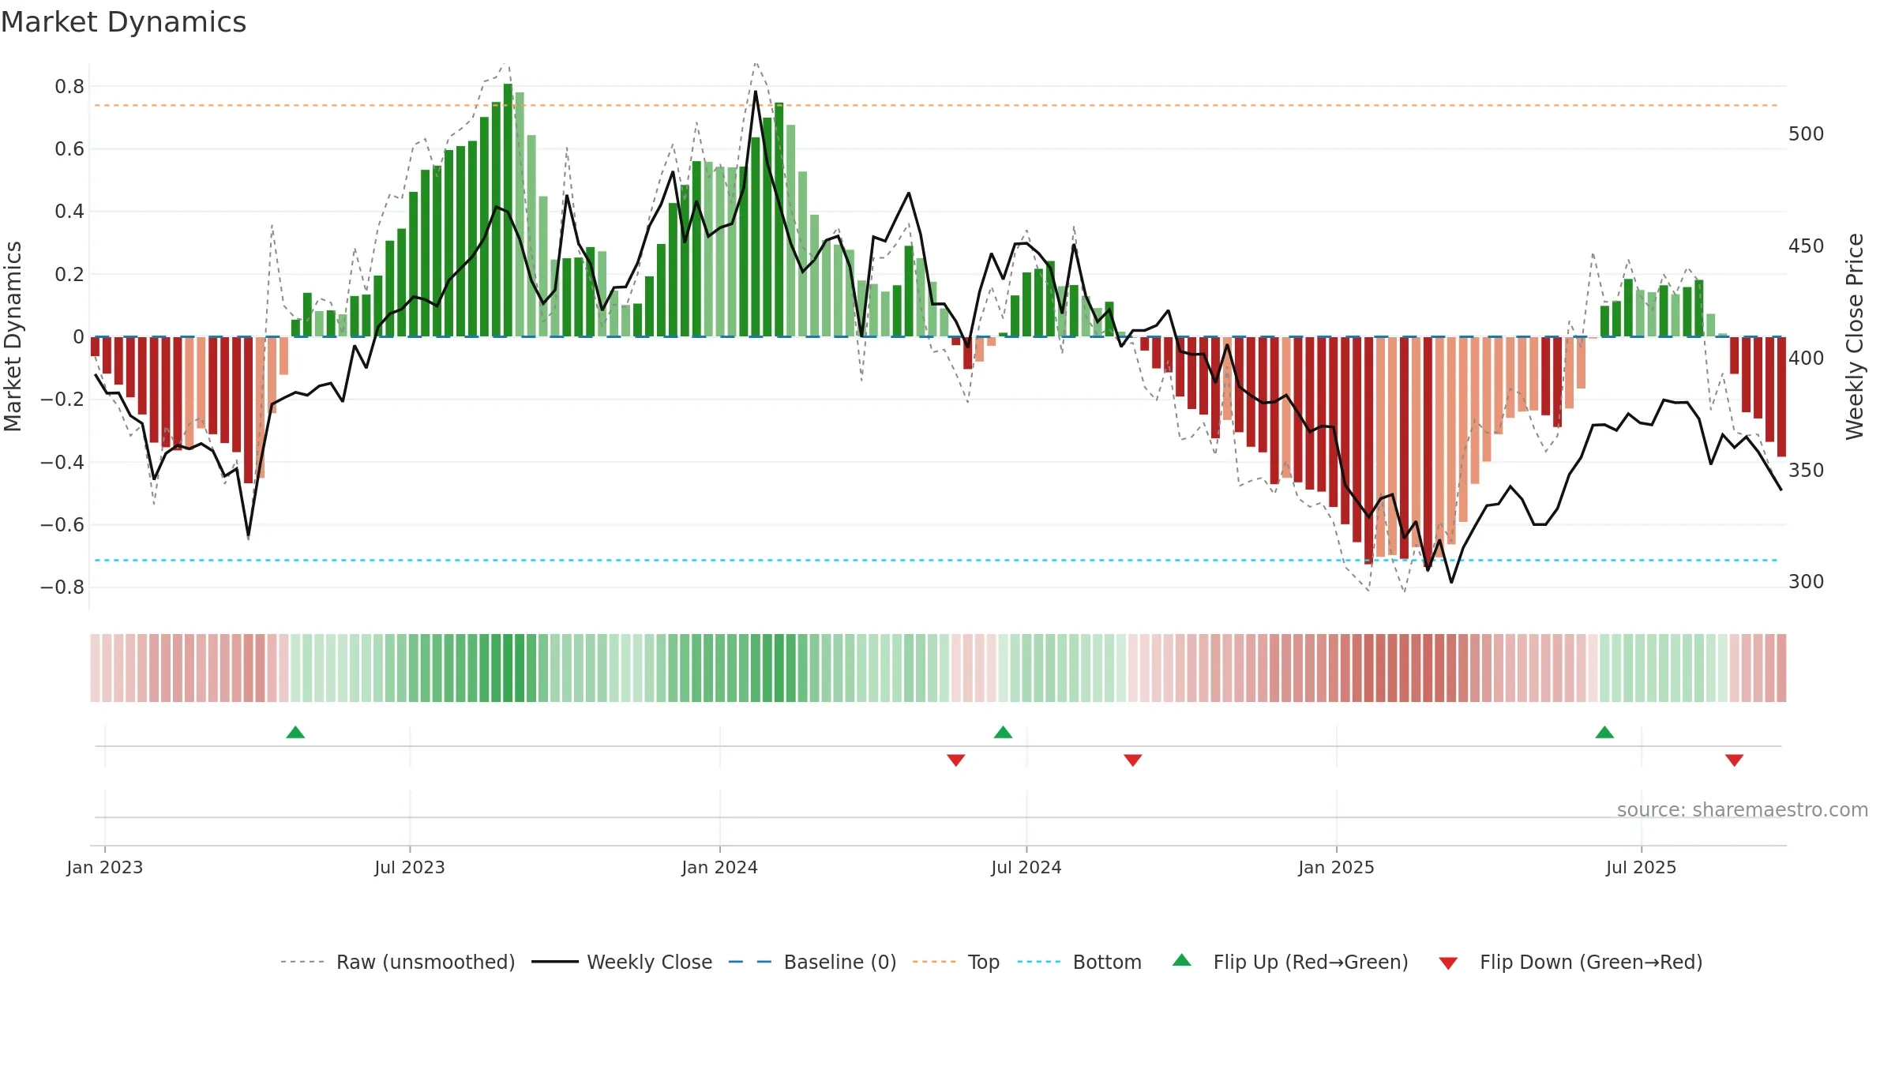Viewport: 1895px width, 1066px height.
Task: Click the Market Dynamics chart title
Action: [x=123, y=22]
